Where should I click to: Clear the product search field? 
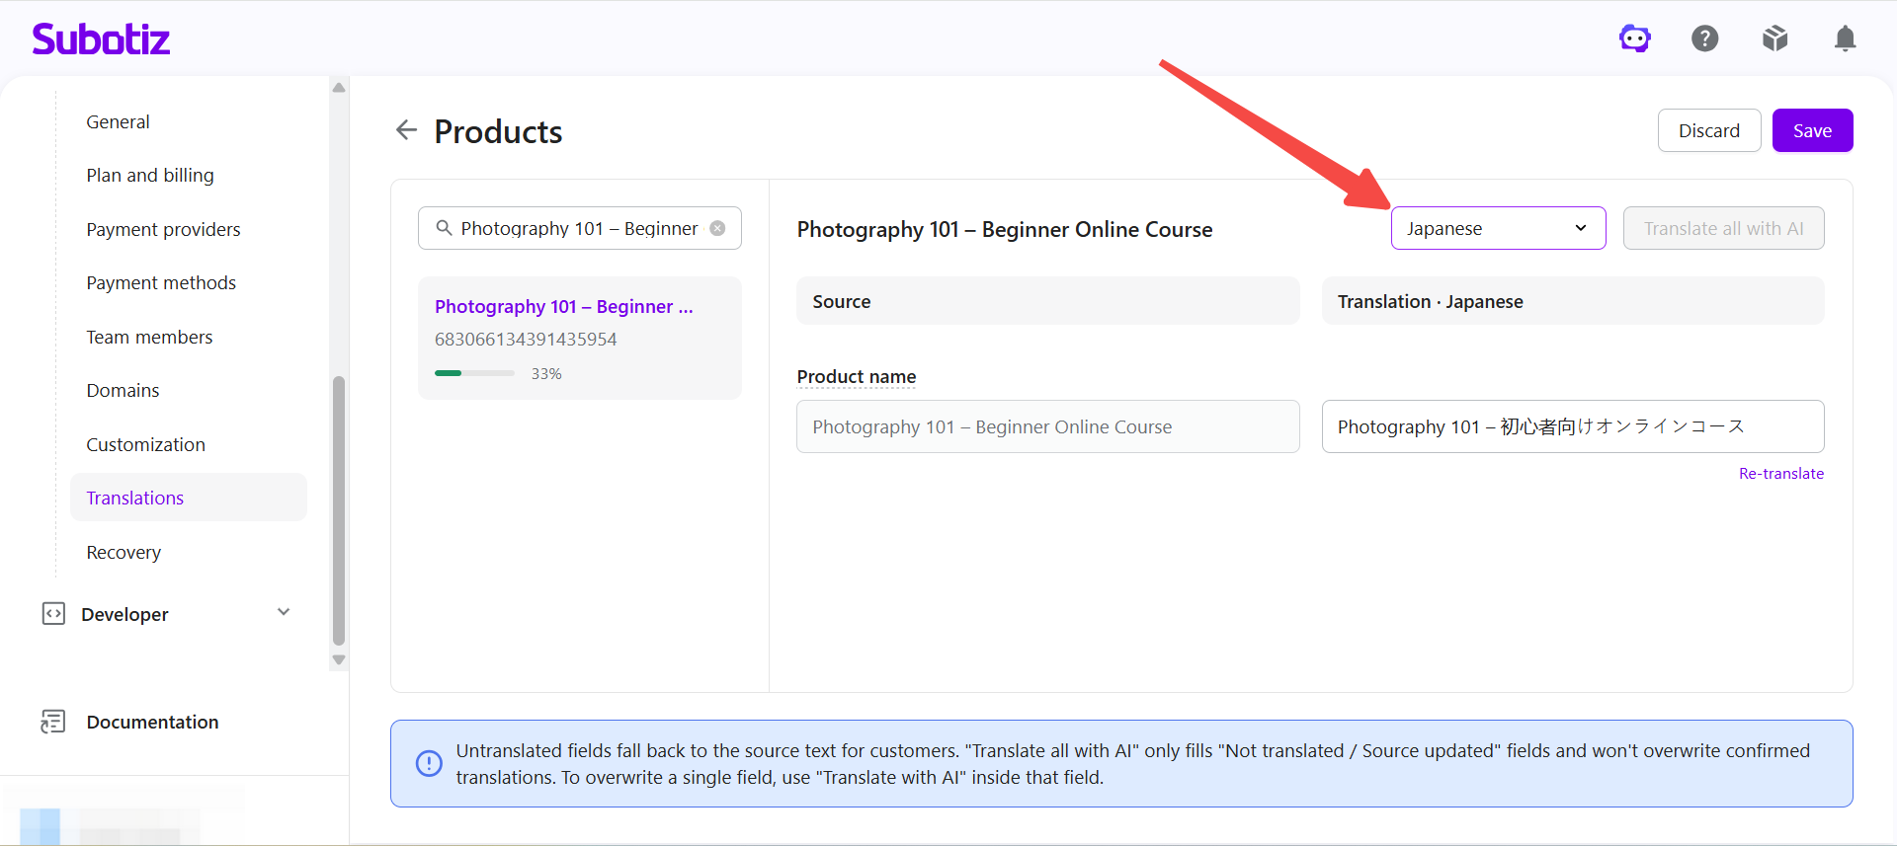718,228
